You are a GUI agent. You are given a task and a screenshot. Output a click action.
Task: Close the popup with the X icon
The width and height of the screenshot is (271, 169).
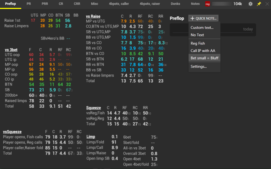pos(267,4)
